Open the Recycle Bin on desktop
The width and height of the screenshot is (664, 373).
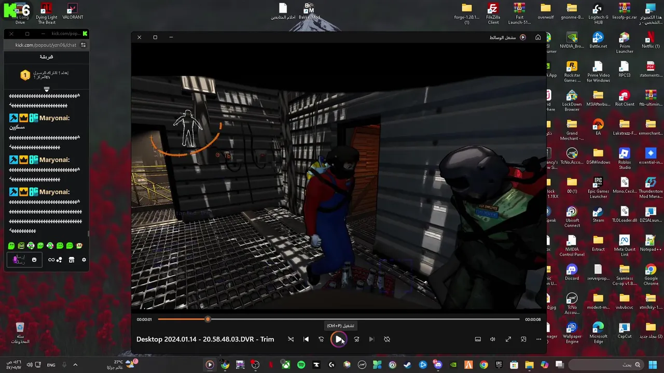pos(20,333)
